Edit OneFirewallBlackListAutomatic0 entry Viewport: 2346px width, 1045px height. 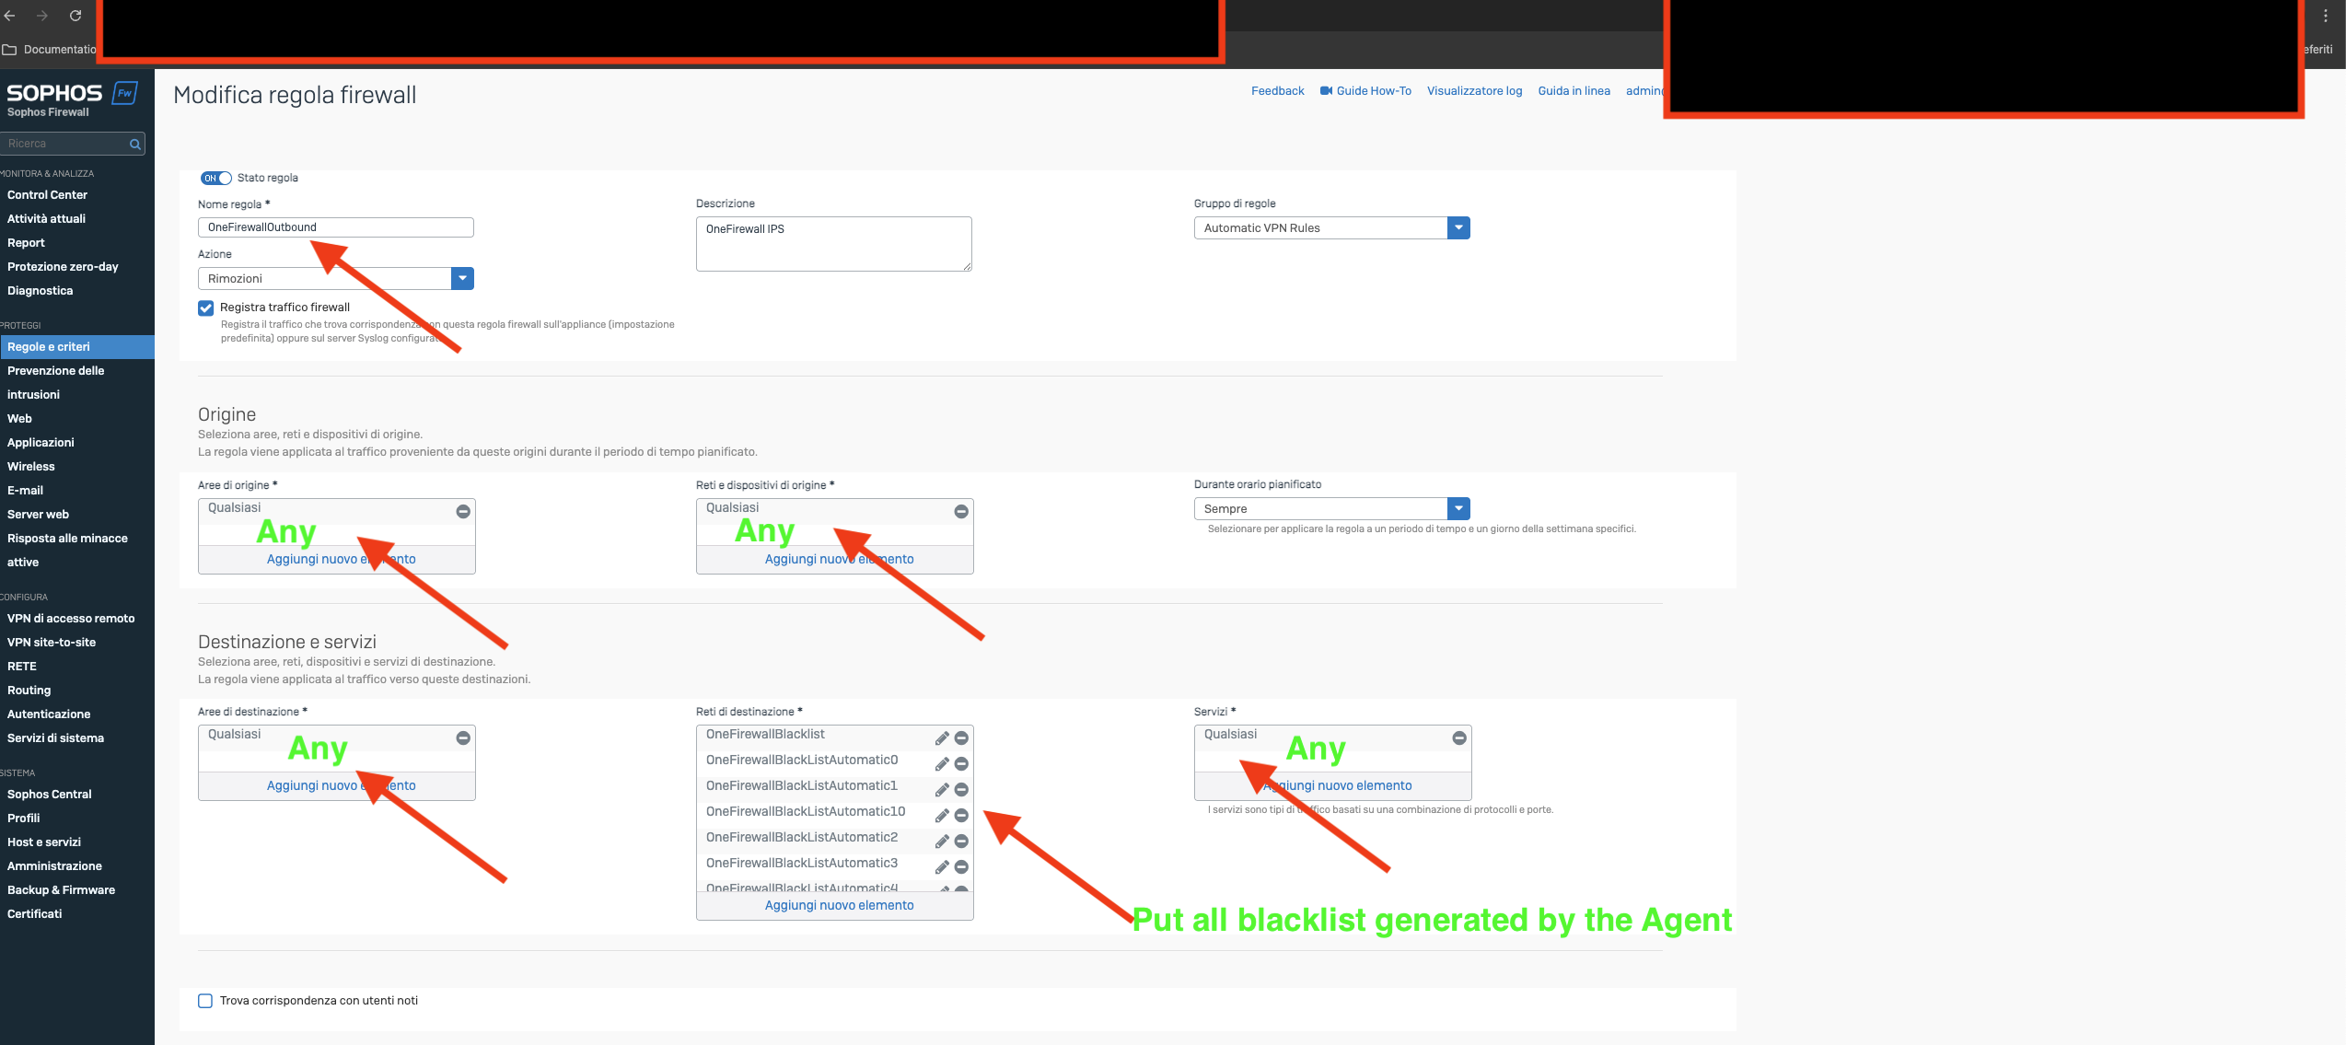[x=942, y=764]
